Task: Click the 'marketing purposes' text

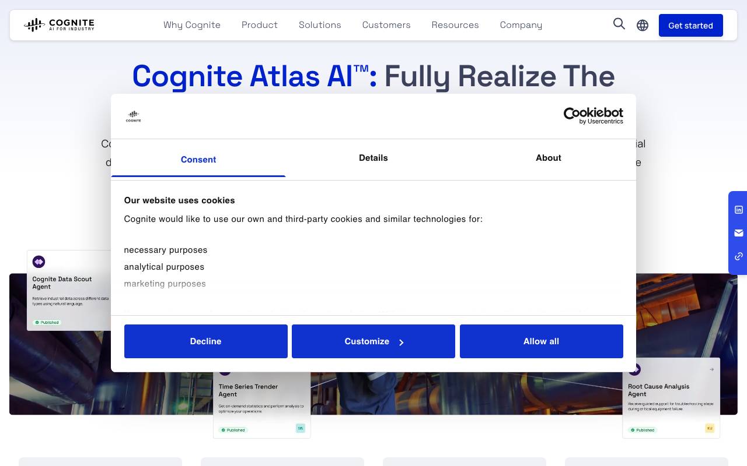Action: click(165, 284)
